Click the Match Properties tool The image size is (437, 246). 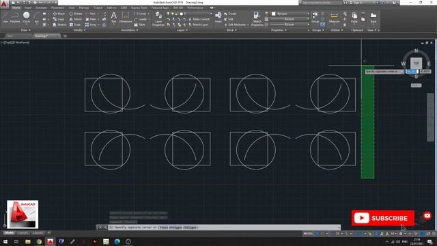pos(257,19)
